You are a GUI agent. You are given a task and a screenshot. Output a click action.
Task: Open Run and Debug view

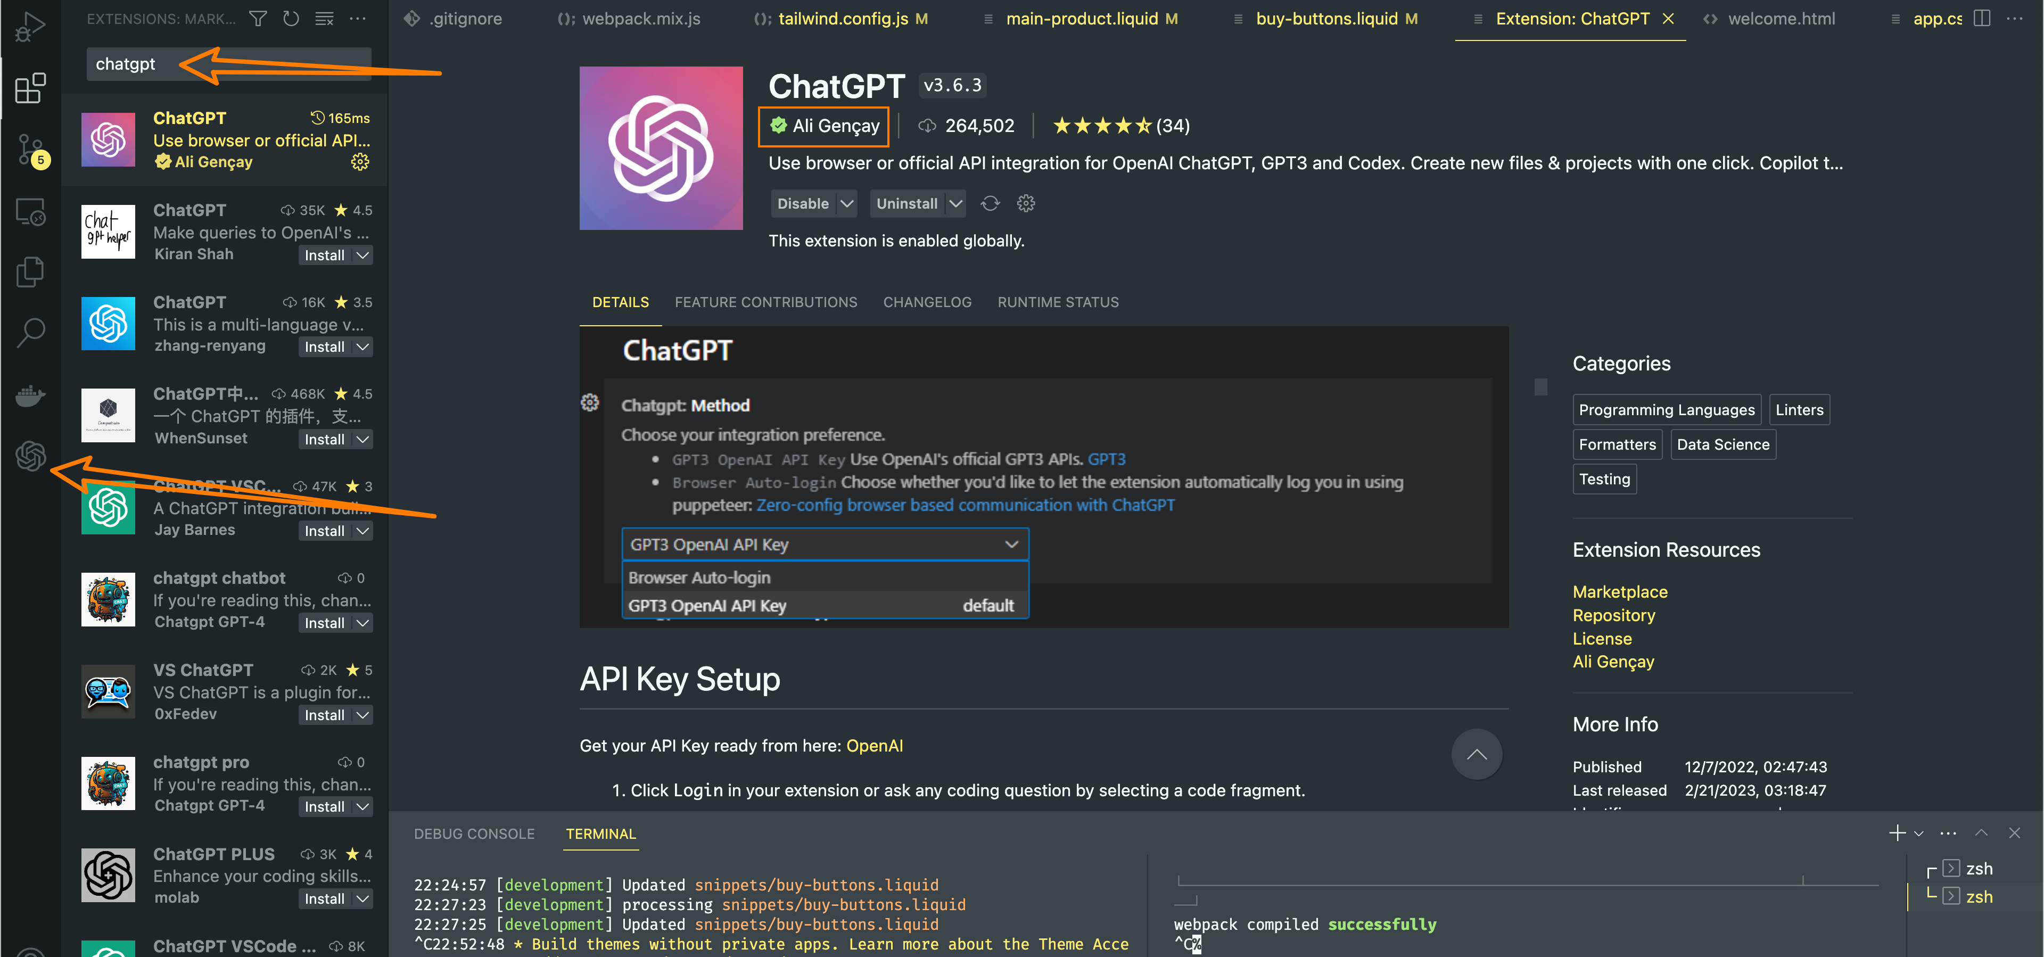tap(30, 26)
